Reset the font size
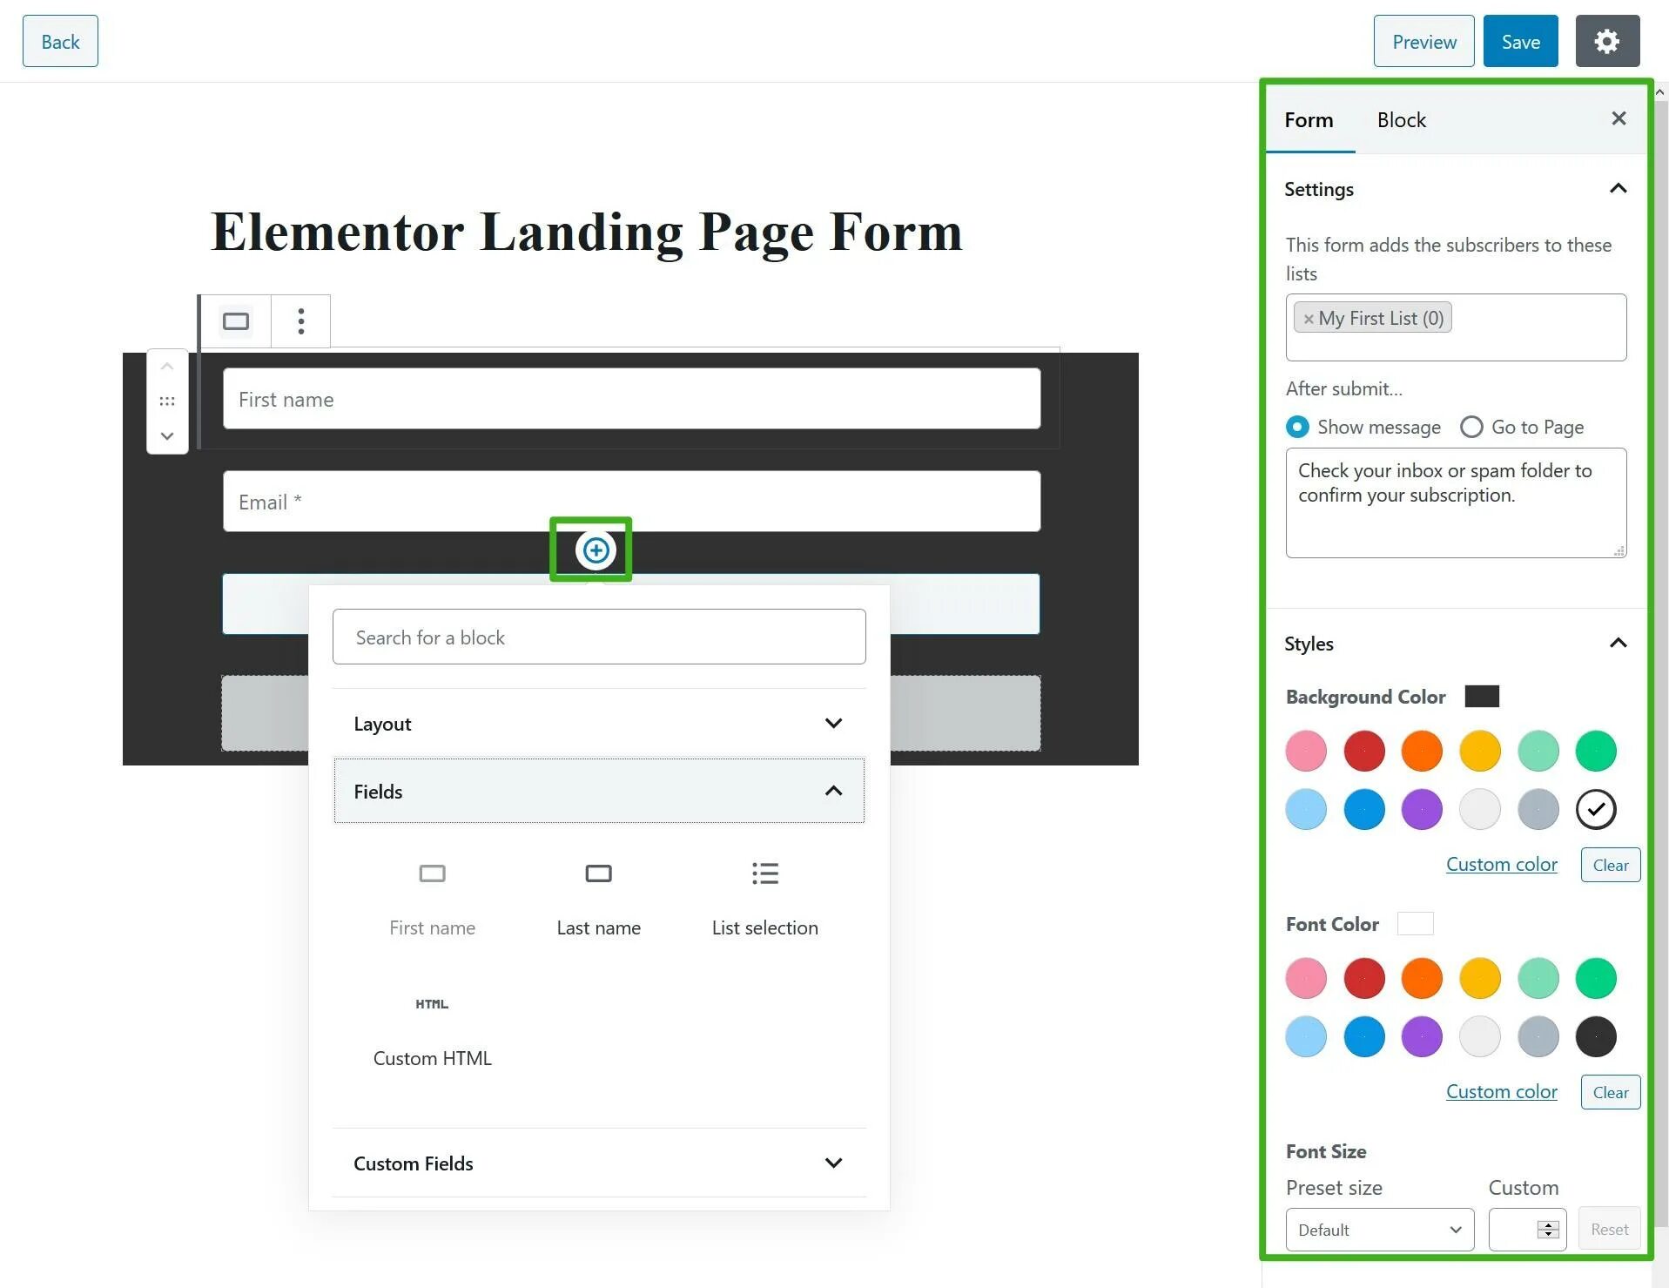Image resolution: width=1669 pixels, height=1288 pixels. (1610, 1229)
